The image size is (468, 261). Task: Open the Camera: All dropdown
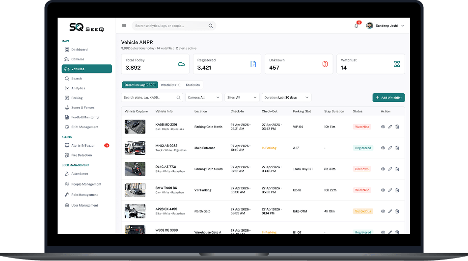point(204,98)
